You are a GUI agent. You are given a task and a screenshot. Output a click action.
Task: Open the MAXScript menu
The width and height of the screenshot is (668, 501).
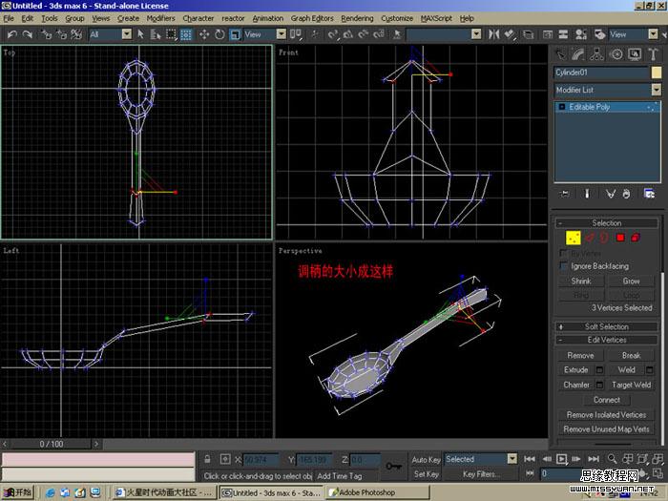[436, 18]
